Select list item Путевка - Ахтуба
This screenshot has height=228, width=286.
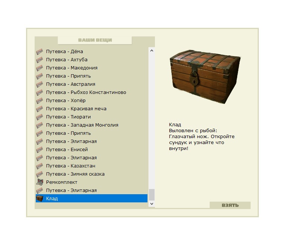click(x=92, y=60)
